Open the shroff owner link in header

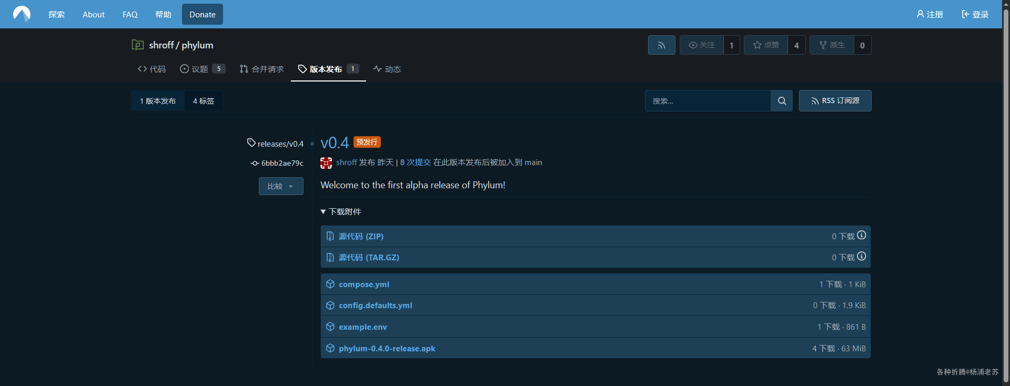coord(161,45)
